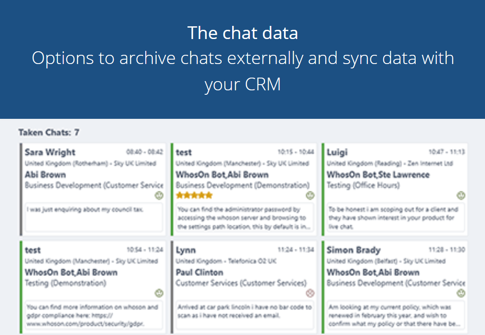
Task: Click the smiley on the 10:54 test chat
Action: click(159, 293)
